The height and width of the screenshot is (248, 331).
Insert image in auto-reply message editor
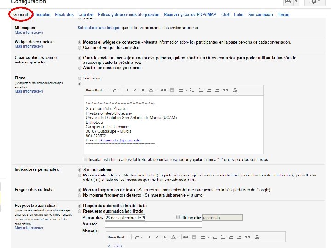coord(194,237)
